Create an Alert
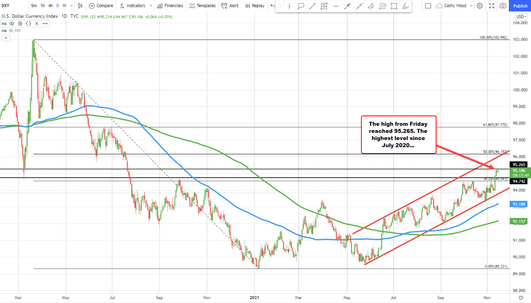 point(230,6)
